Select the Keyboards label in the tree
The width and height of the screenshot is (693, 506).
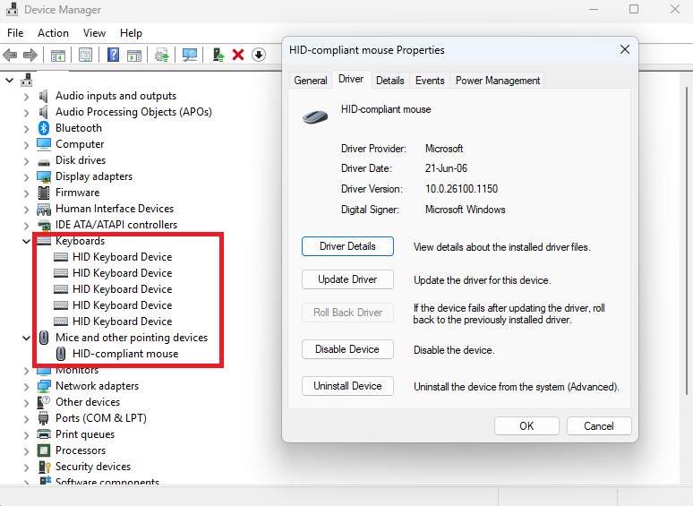81,241
